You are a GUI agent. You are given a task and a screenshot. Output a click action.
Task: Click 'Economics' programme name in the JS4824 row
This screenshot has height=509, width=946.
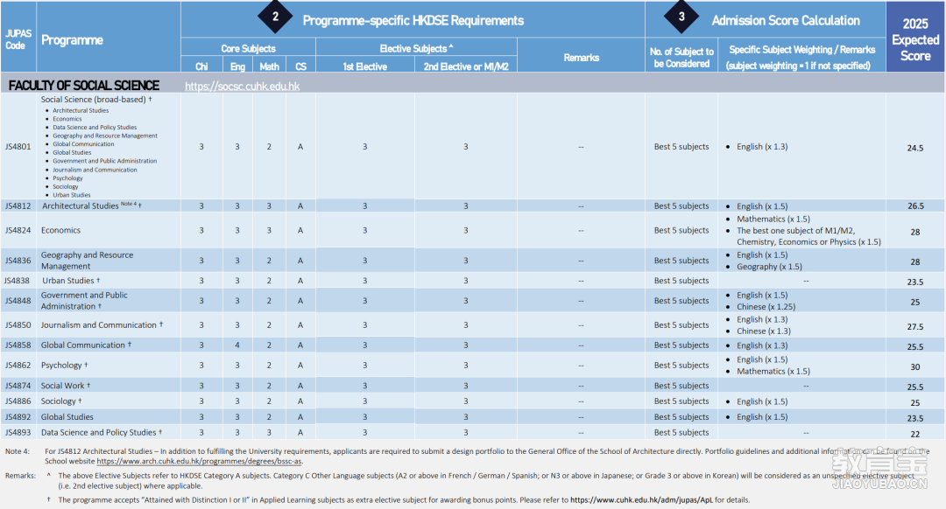pyautogui.click(x=60, y=230)
